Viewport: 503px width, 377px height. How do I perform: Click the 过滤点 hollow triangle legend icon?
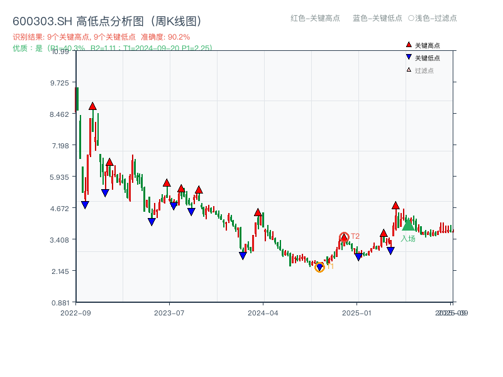coord(407,70)
